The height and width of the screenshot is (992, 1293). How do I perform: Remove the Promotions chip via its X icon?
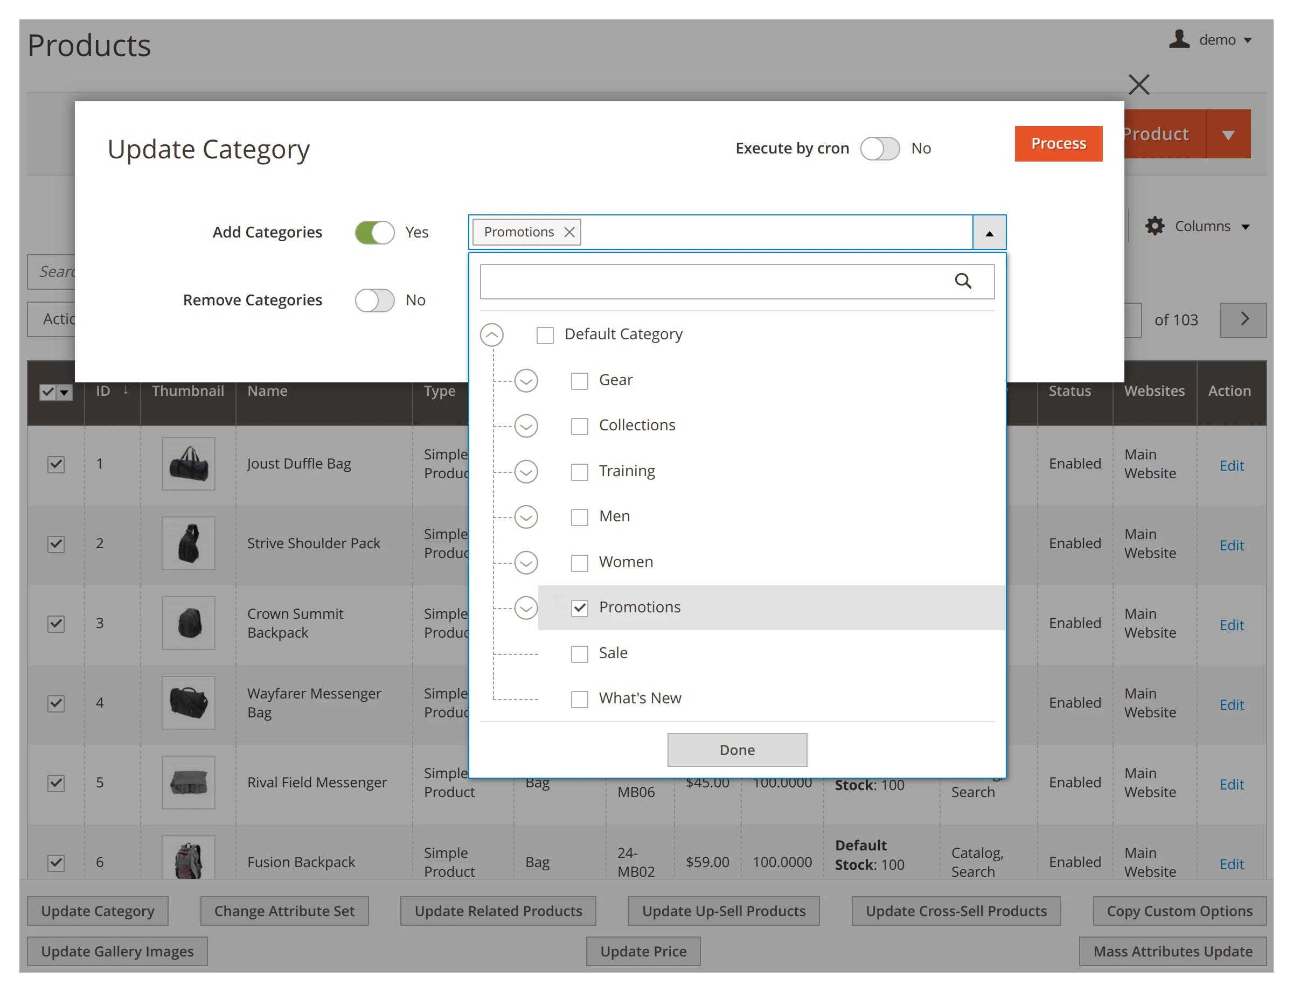pos(569,232)
